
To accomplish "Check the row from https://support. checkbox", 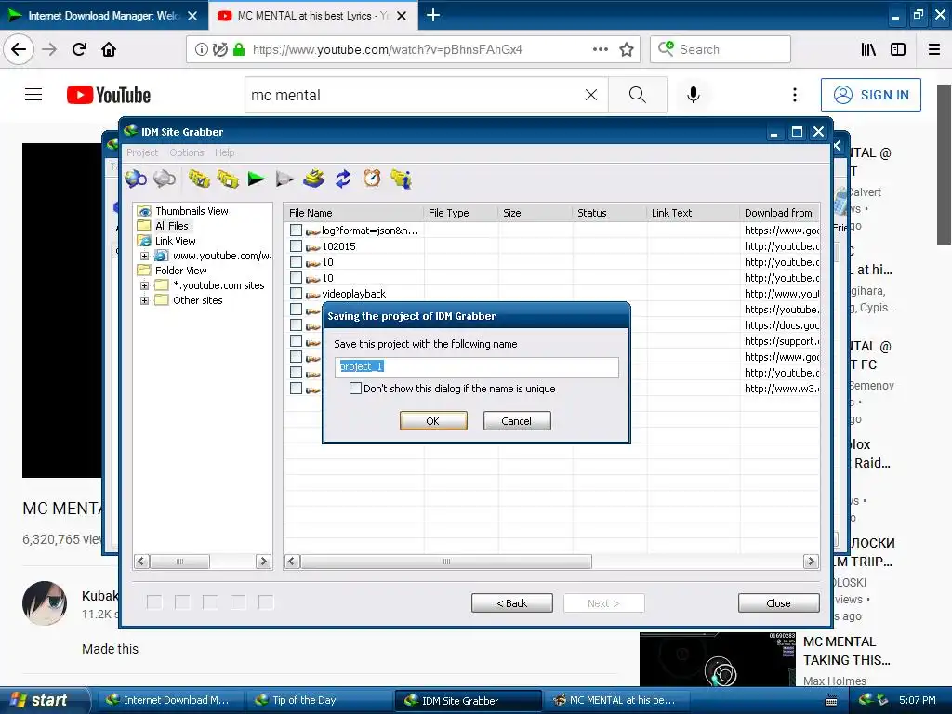I will [296, 340].
